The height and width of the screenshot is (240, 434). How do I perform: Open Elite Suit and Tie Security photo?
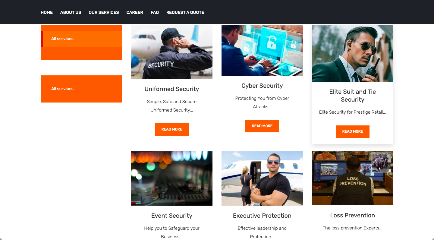(x=353, y=53)
